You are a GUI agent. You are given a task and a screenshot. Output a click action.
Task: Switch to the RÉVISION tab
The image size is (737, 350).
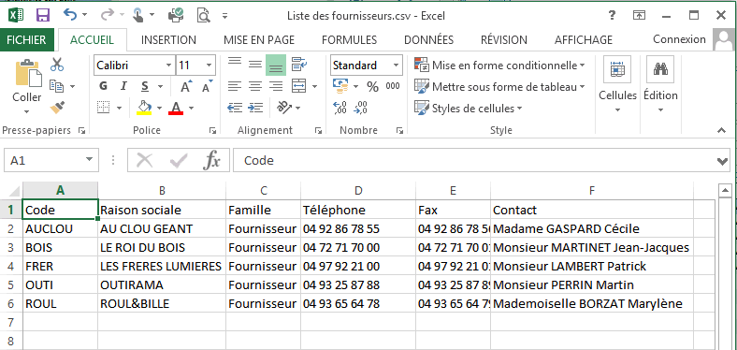click(x=504, y=40)
